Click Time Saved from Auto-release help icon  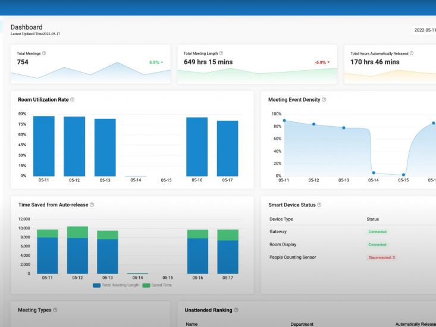point(92,205)
